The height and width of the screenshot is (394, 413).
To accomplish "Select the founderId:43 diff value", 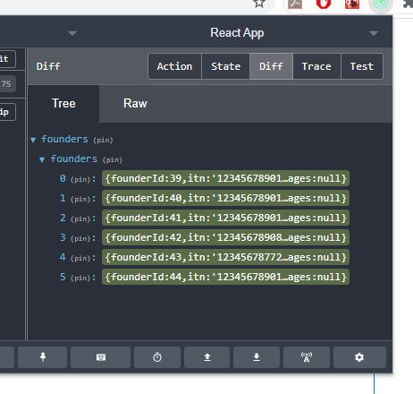I will (225, 257).
